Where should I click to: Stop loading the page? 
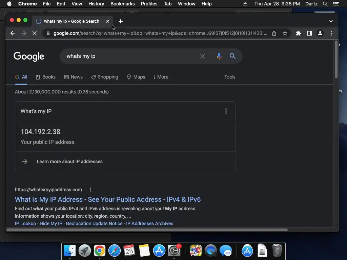(35, 34)
